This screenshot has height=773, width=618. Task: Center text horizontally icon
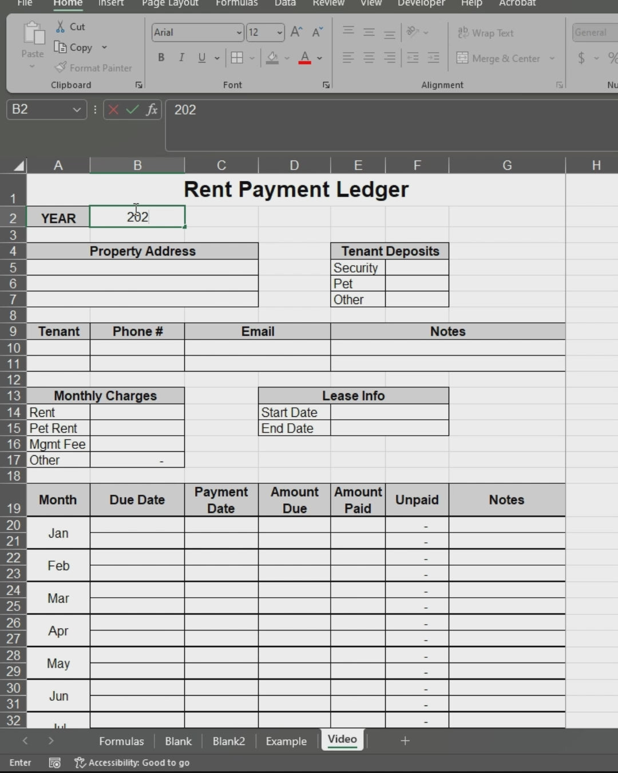(369, 58)
